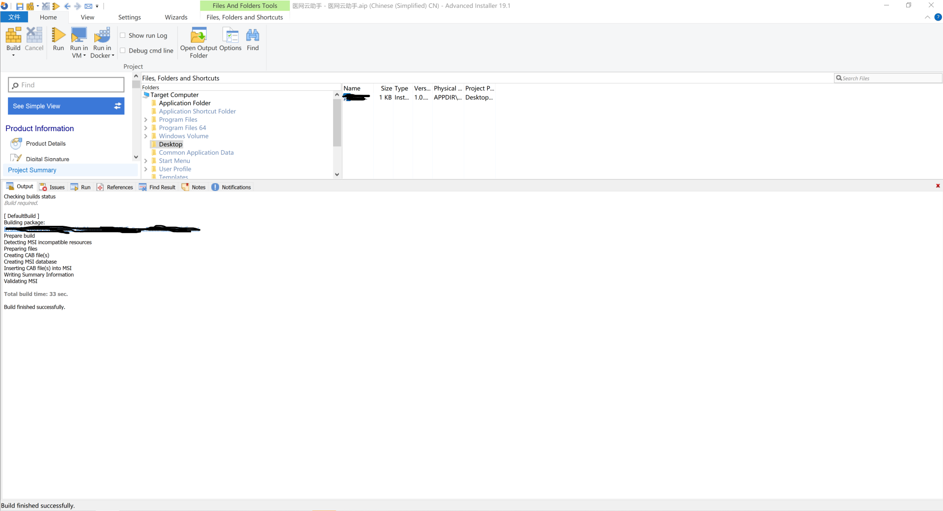
Task: Click the folder tree vertical scrollbar thumb
Action: pyautogui.click(x=337, y=122)
